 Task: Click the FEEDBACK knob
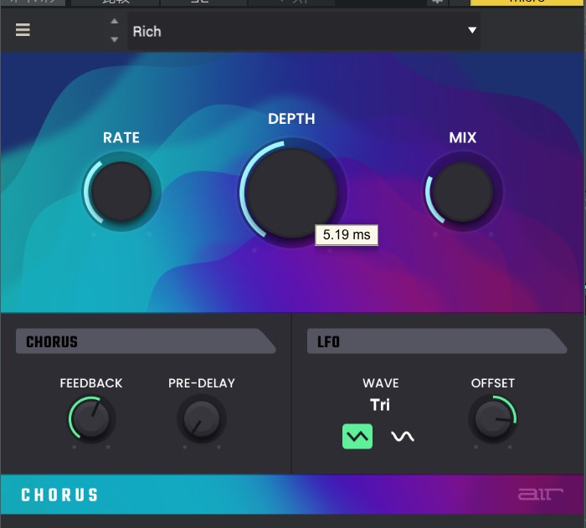coord(91,419)
